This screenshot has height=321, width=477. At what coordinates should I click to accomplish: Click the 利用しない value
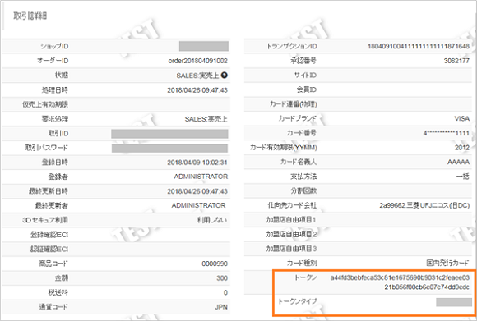pos(212,220)
